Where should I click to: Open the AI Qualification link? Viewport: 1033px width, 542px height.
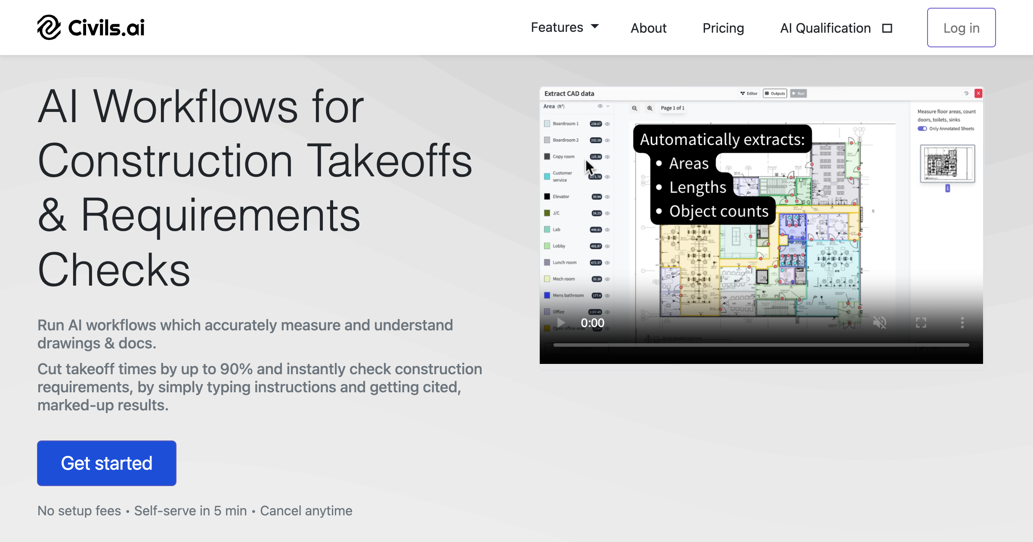[x=826, y=28]
